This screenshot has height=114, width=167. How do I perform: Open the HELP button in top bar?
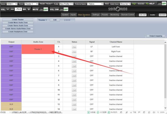[x=152, y=4]
